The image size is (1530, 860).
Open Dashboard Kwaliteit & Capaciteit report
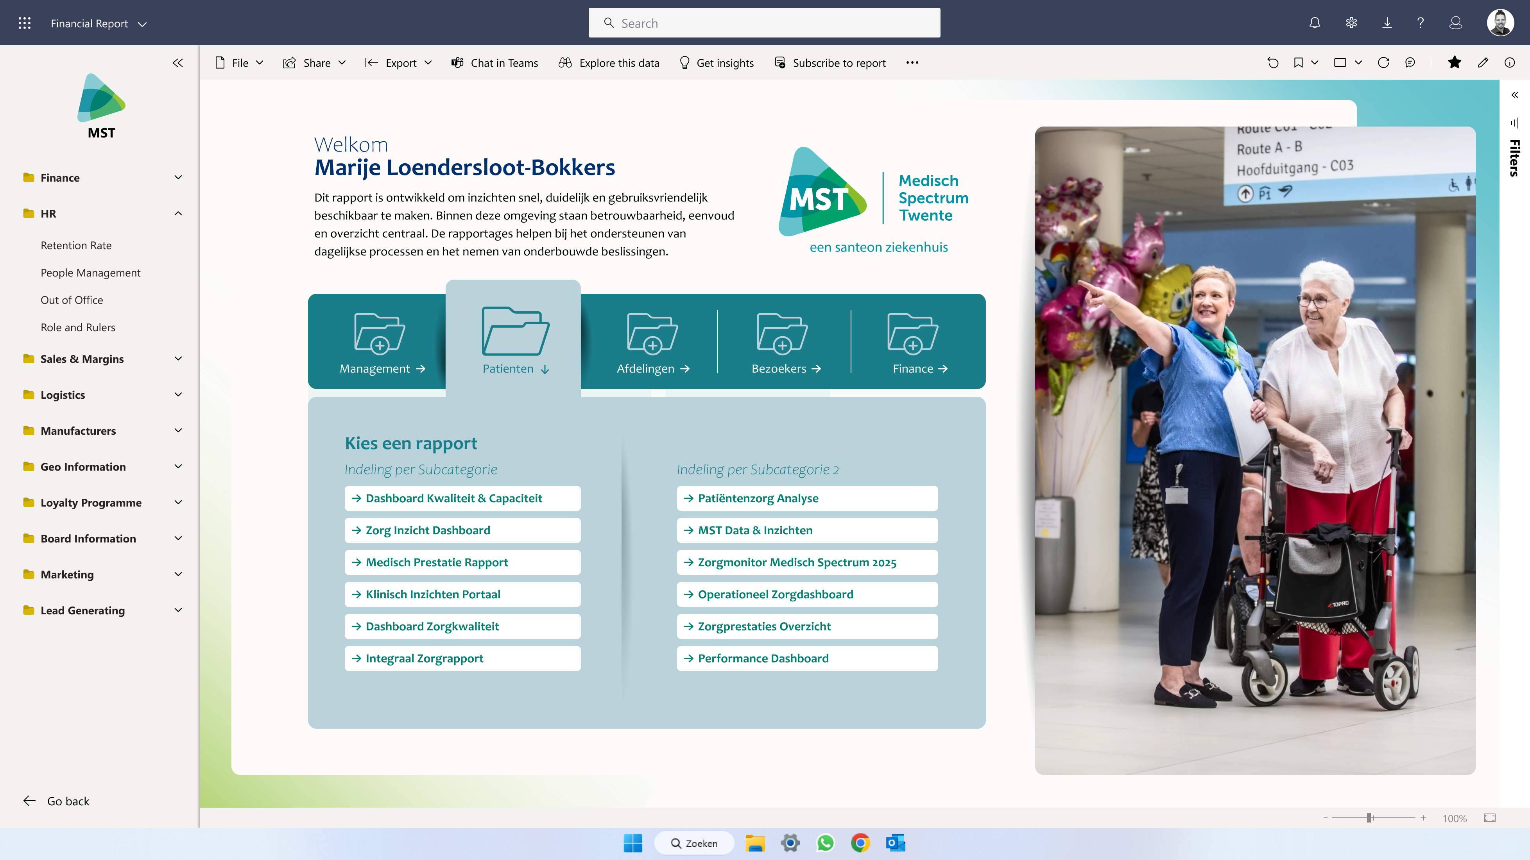(x=462, y=499)
